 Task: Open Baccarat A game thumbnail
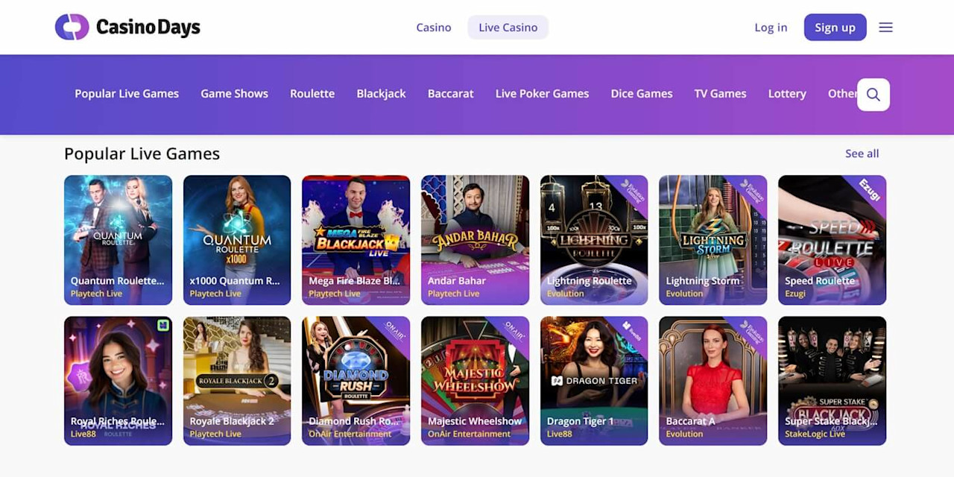coord(713,381)
